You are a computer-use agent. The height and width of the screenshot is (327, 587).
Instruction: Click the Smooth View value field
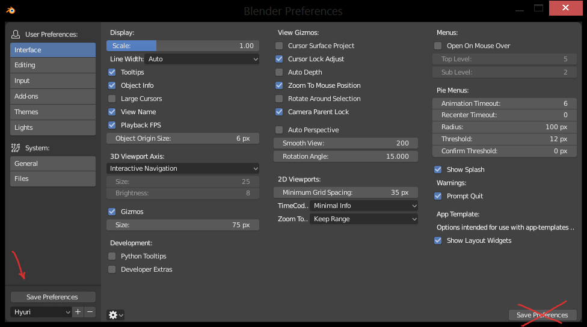346,143
